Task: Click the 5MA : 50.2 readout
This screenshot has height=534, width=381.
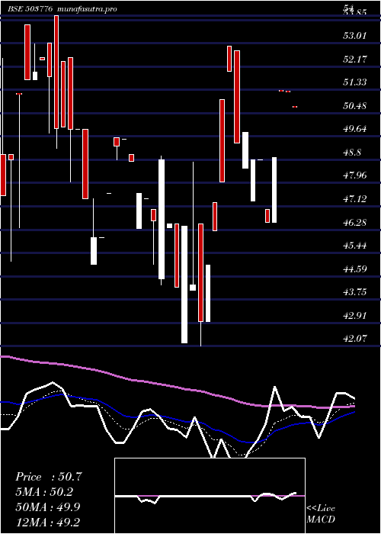Action: 44,492
